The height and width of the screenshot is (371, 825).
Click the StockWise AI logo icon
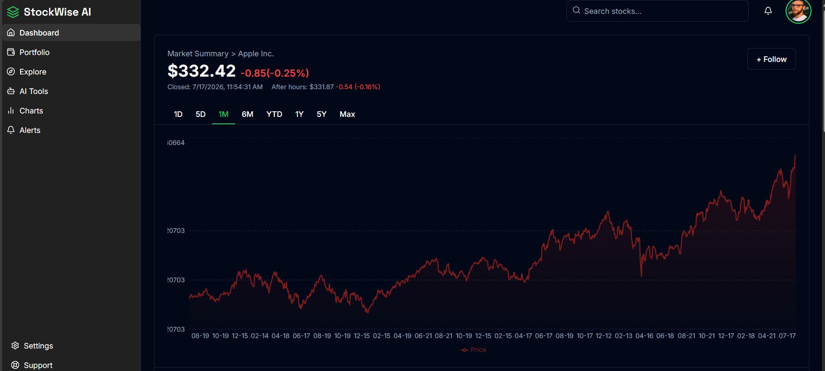[13, 12]
